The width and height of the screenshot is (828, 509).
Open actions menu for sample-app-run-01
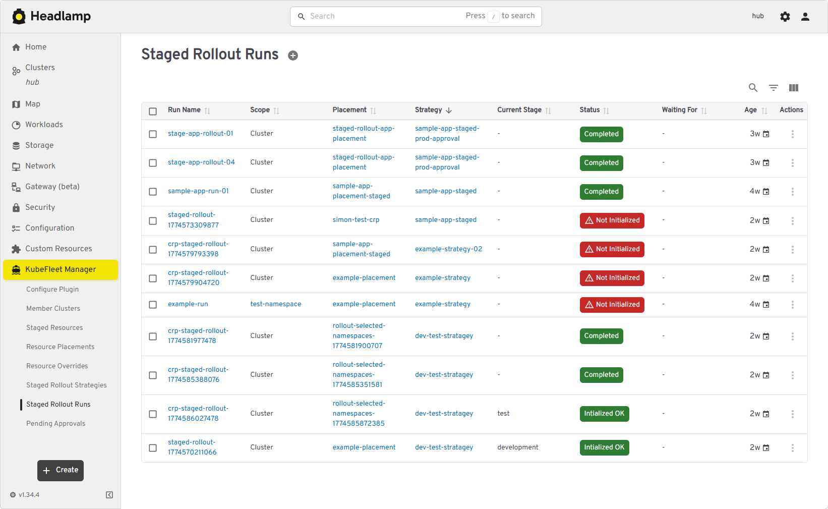(x=793, y=192)
